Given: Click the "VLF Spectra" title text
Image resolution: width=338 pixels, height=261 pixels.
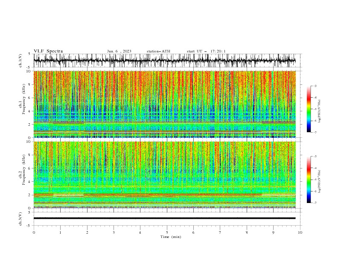Looking at the screenshot, I should pyautogui.click(x=48, y=51).
